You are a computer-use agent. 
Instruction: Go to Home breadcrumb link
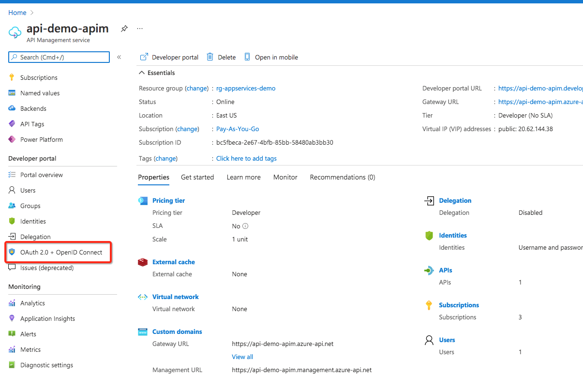click(x=17, y=13)
